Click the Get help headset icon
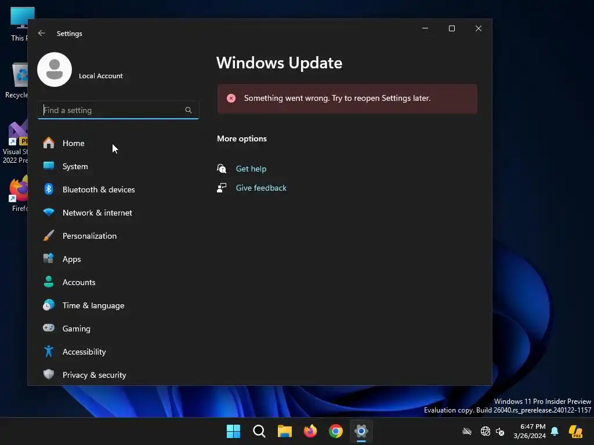The width and height of the screenshot is (594, 445). tap(222, 169)
